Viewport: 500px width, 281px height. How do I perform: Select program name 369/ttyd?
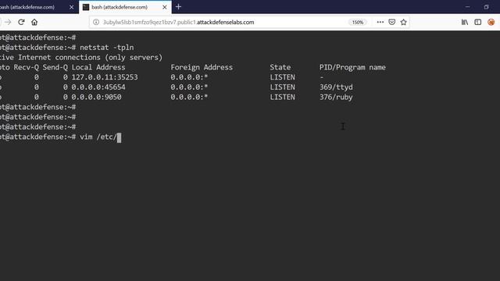pyautogui.click(x=336, y=87)
